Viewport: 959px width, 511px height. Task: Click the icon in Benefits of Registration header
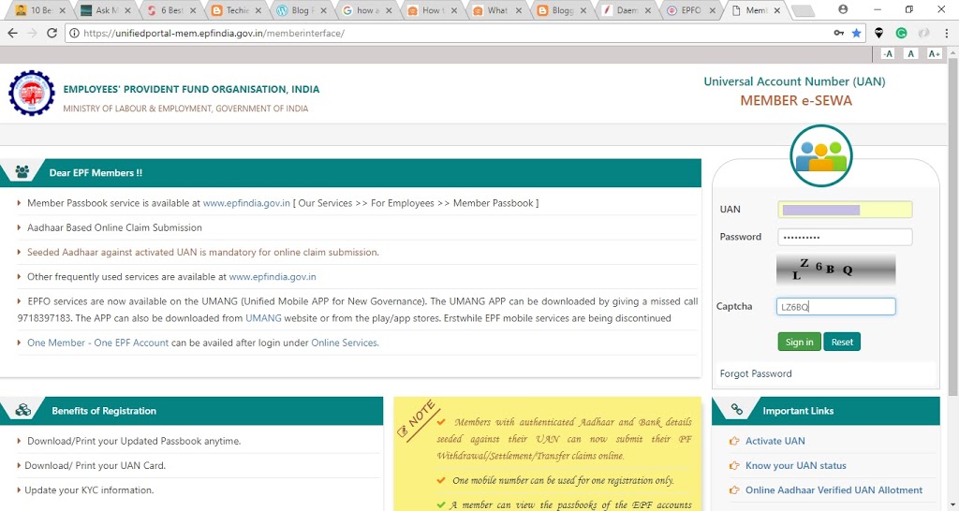pyautogui.click(x=23, y=410)
